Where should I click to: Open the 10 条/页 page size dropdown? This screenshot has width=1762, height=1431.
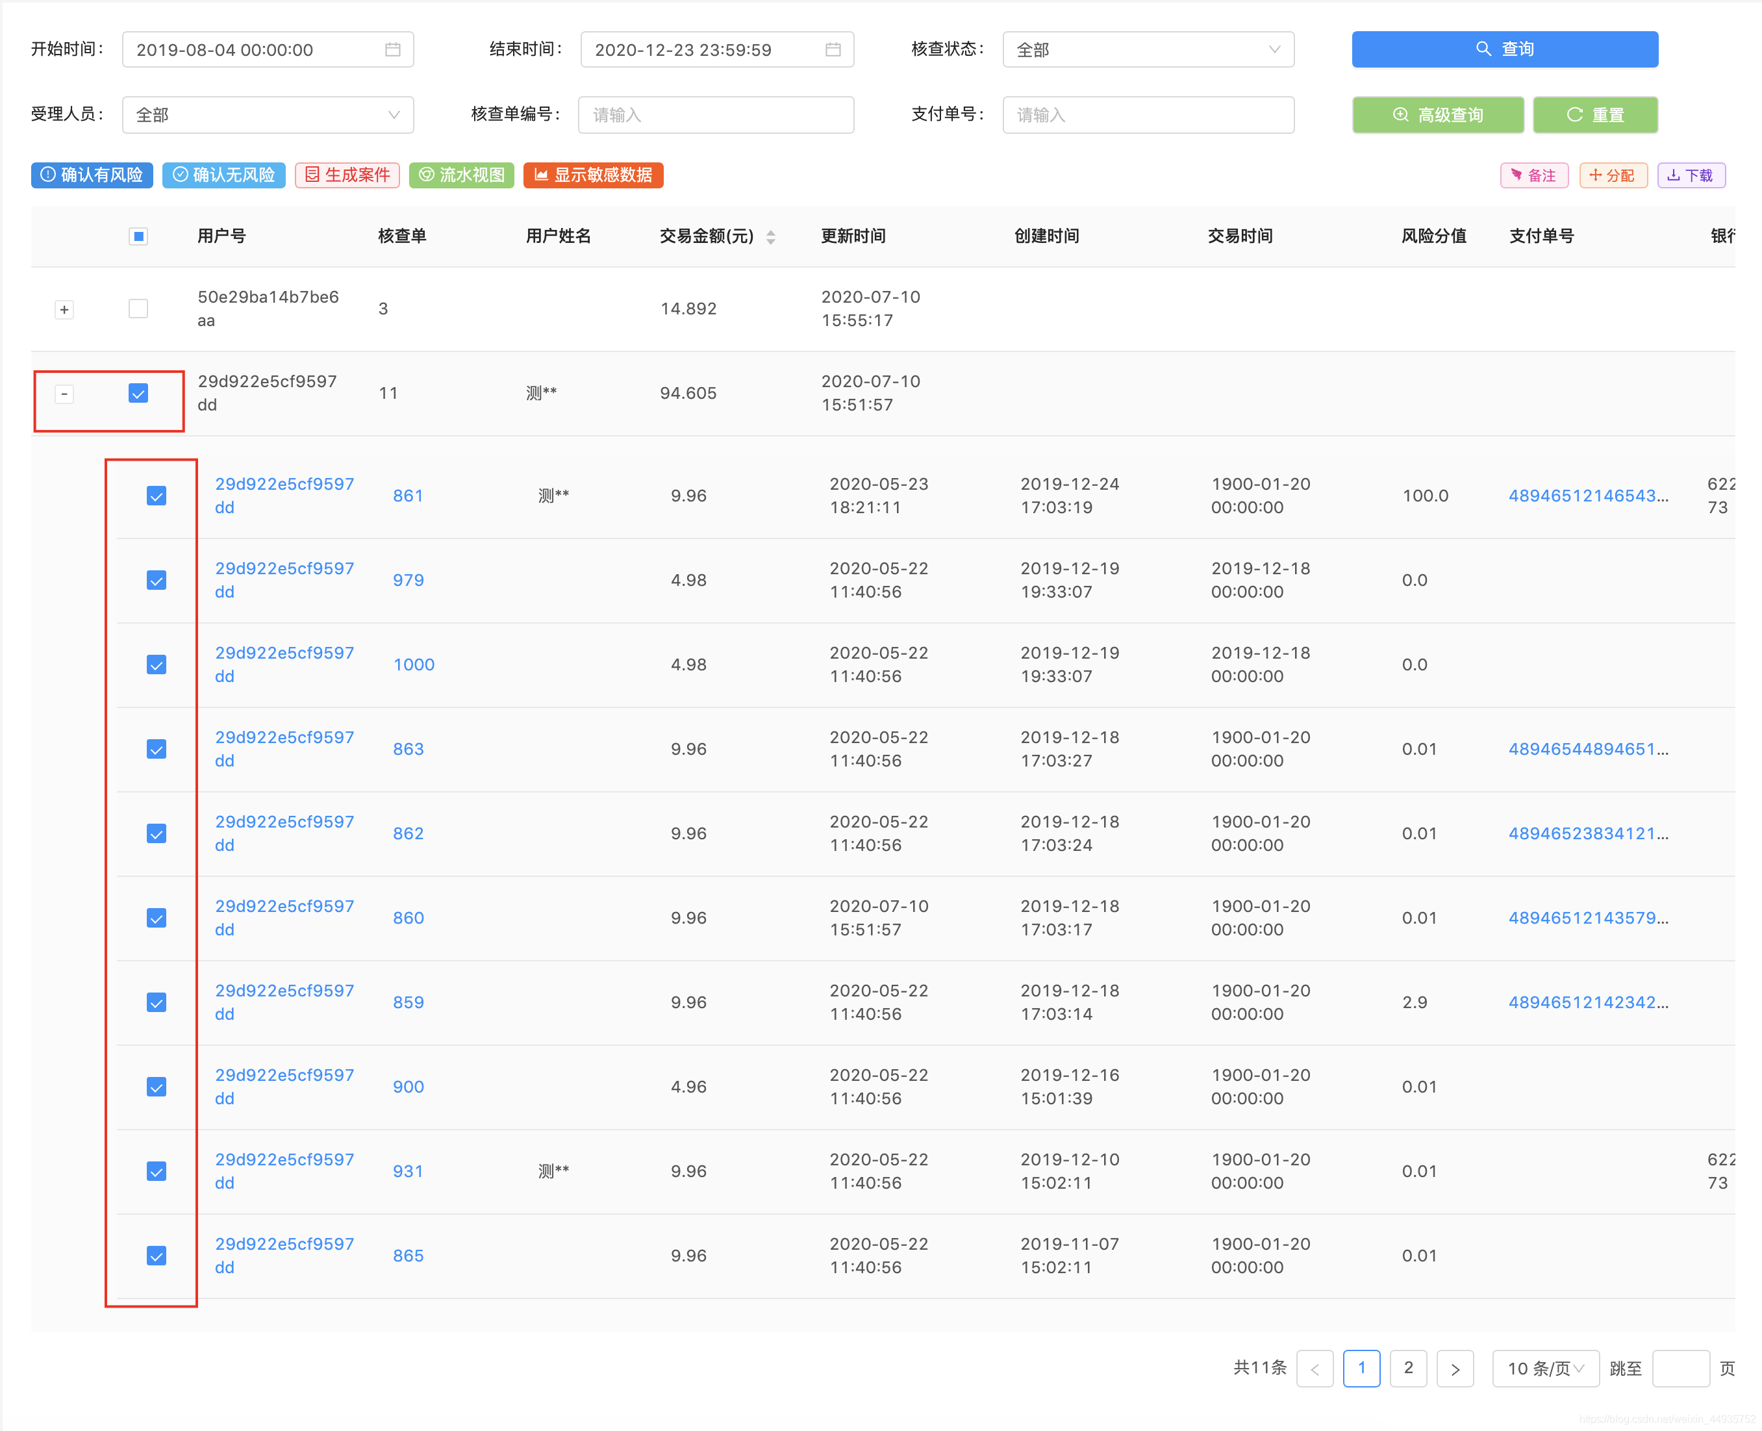[1545, 1369]
